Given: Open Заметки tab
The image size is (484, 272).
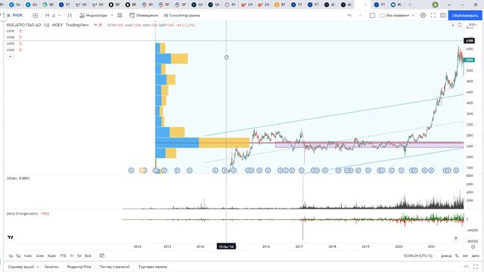Looking at the screenshot, I should [51, 267].
